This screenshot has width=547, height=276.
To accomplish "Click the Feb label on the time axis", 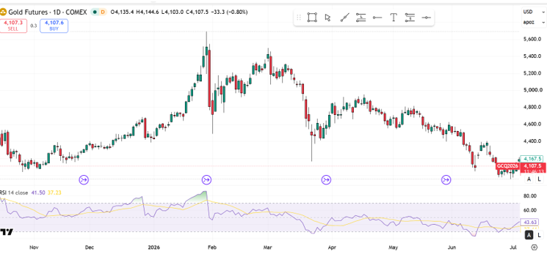I will 212,247.
